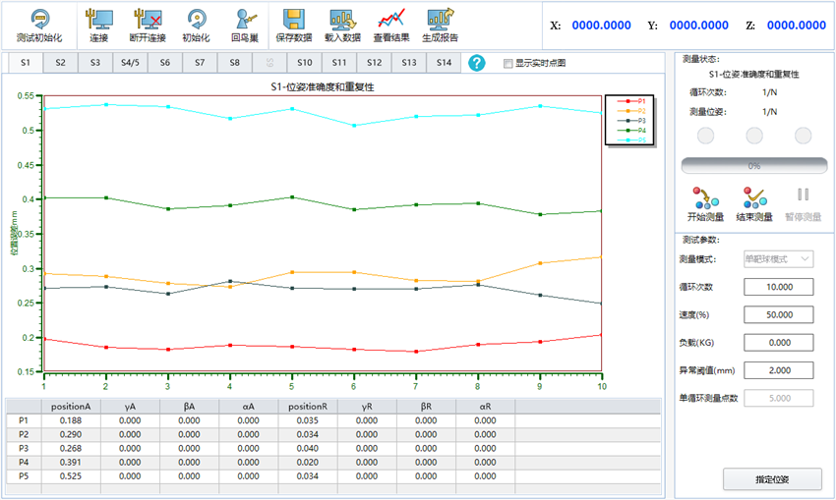Click the 断开连接 disconnect icon
The image size is (836, 500).
(x=148, y=19)
